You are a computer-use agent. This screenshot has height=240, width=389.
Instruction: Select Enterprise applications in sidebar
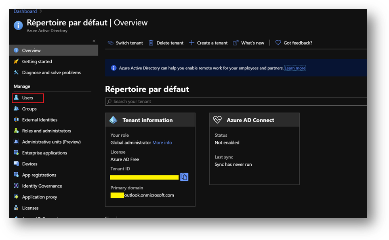pyautogui.click(x=44, y=153)
